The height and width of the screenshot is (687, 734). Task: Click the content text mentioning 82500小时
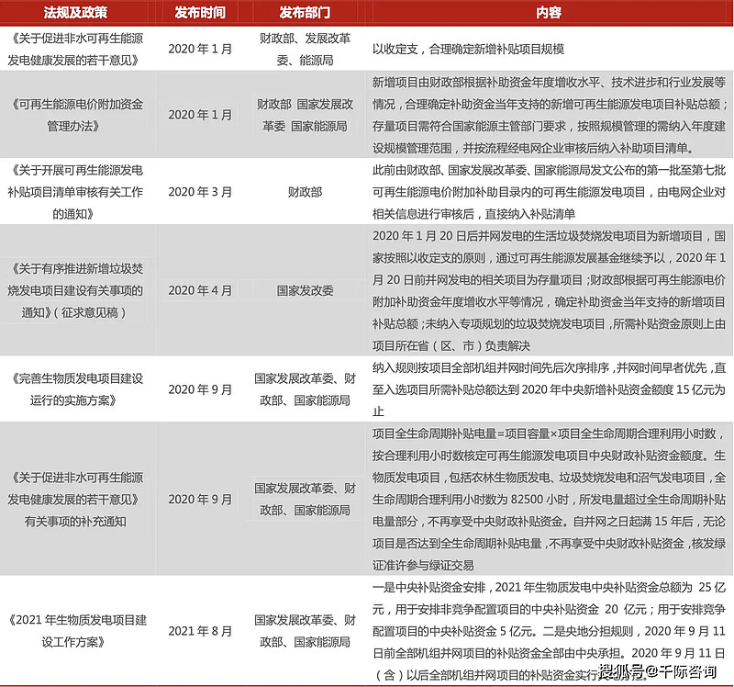(x=549, y=500)
